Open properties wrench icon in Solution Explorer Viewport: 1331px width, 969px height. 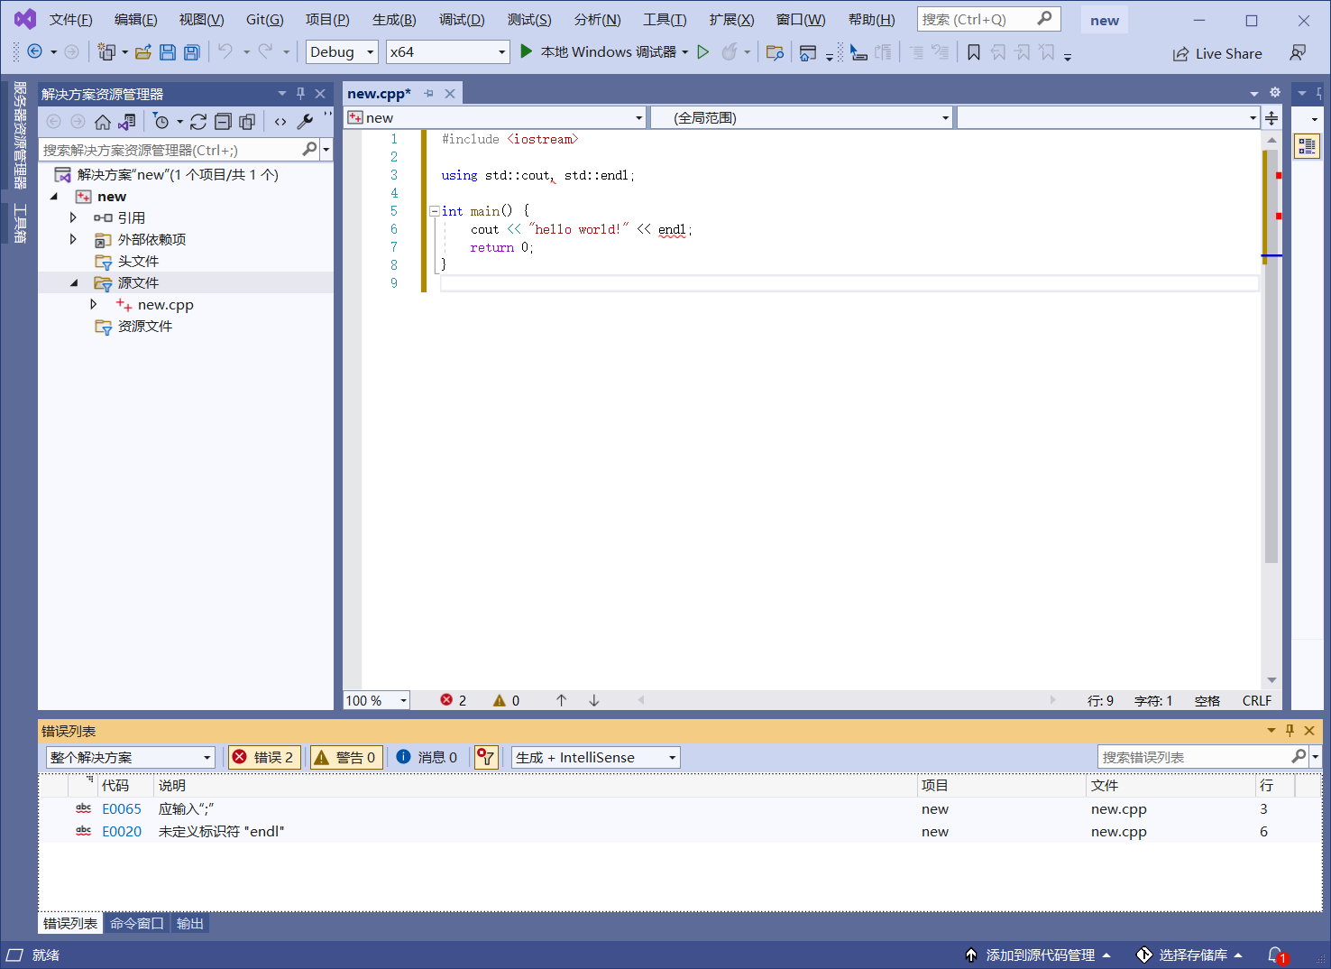click(305, 122)
